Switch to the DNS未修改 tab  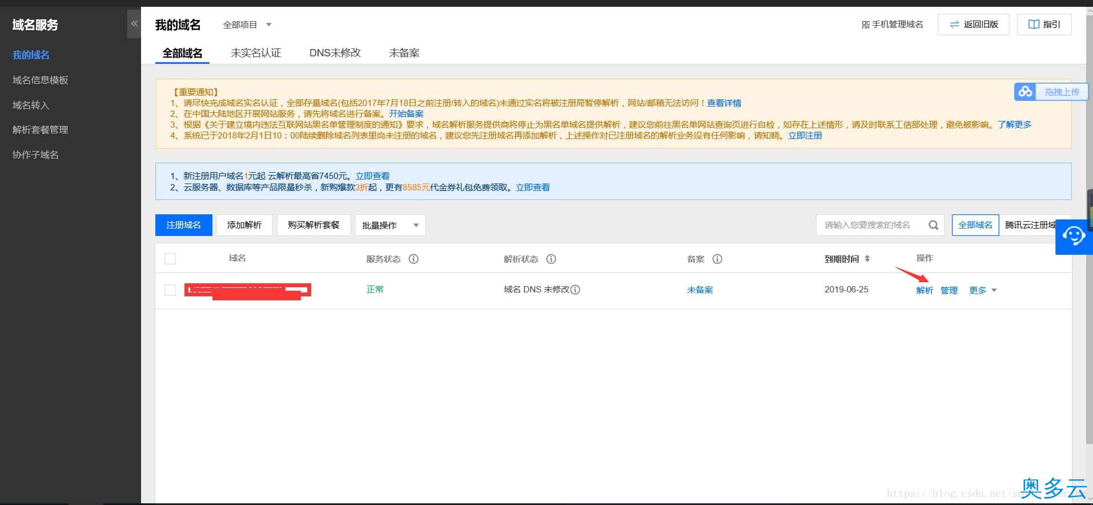point(335,53)
